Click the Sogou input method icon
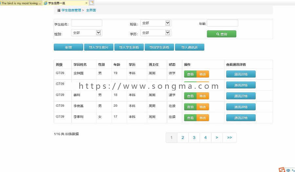 [x=282, y=170]
